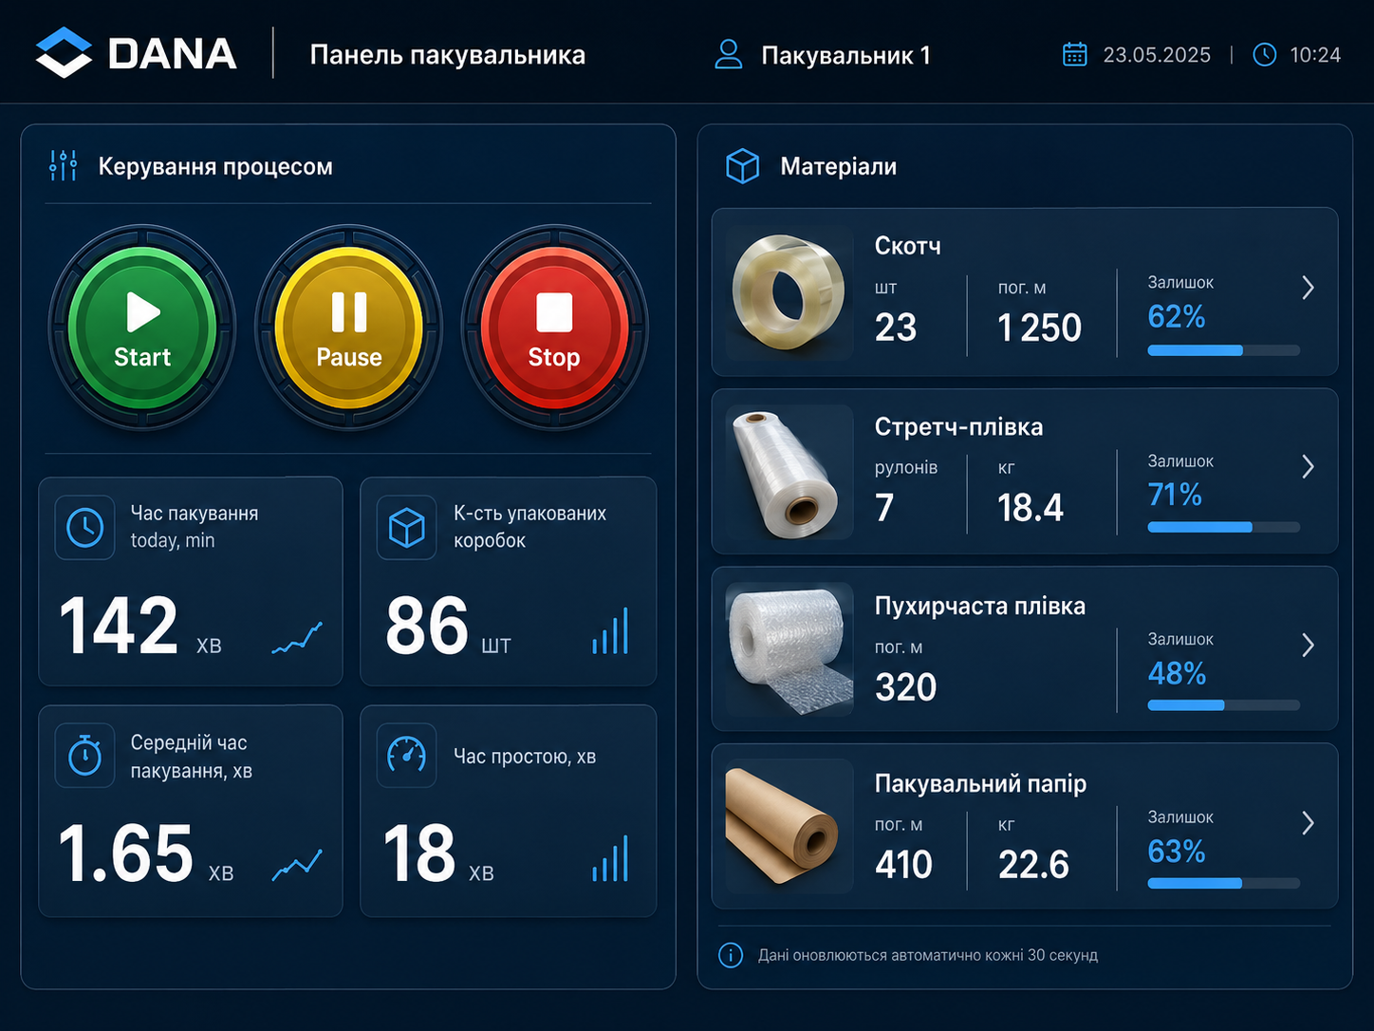Image resolution: width=1374 pixels, height=1031 pixels.
Task: Open the packing paper roll thumbnail
Action: 789,826
